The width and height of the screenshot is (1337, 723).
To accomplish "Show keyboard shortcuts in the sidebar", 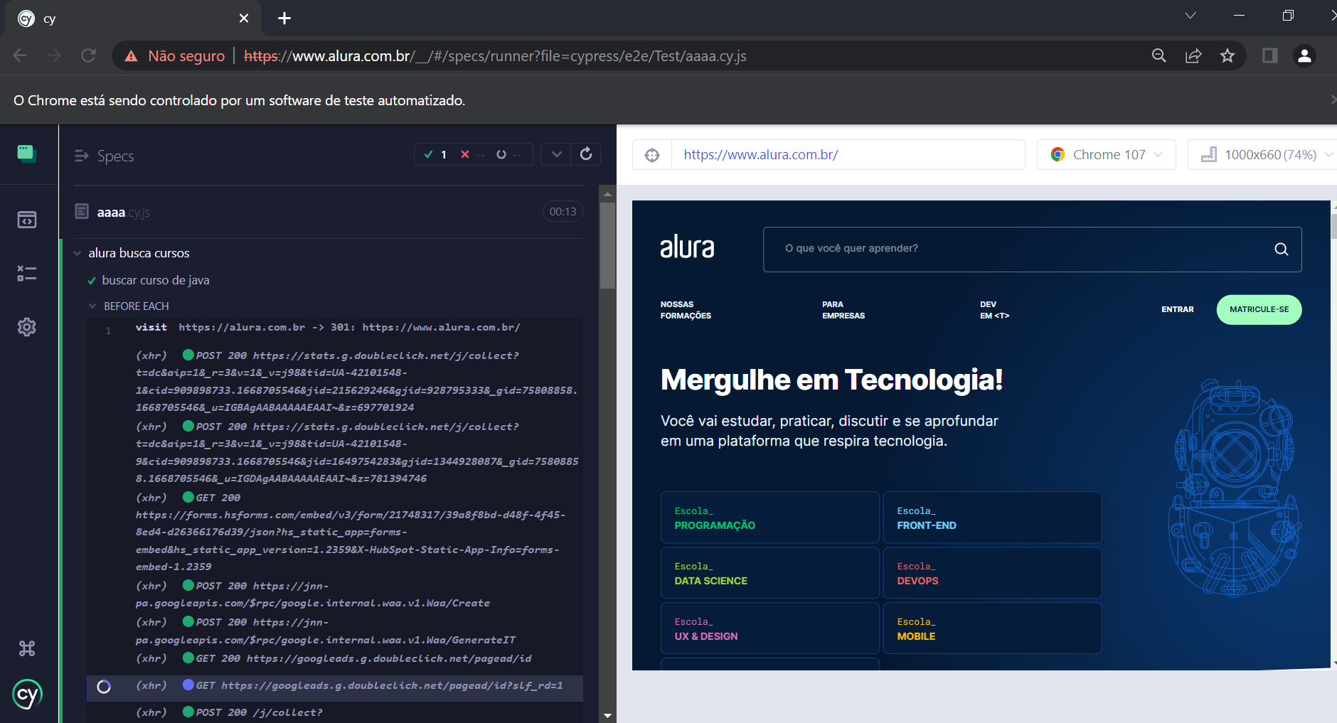I will [27, 648].
